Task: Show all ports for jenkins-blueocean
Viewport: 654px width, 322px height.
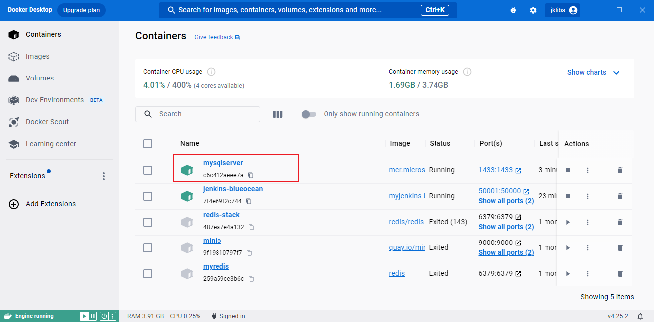Action: click(506, 201)
